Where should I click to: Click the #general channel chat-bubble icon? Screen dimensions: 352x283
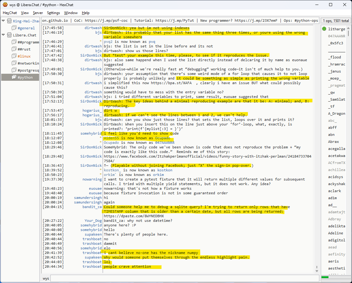(14, 28)
